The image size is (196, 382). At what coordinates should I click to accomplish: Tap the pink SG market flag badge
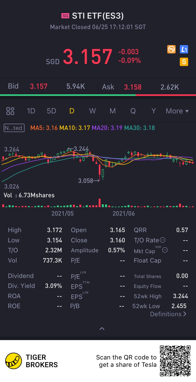[x=65, y=16]
